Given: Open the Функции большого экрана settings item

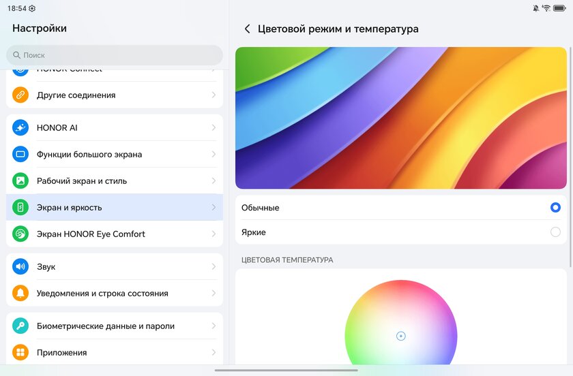Looking at the screenshot, I should 115,154.
